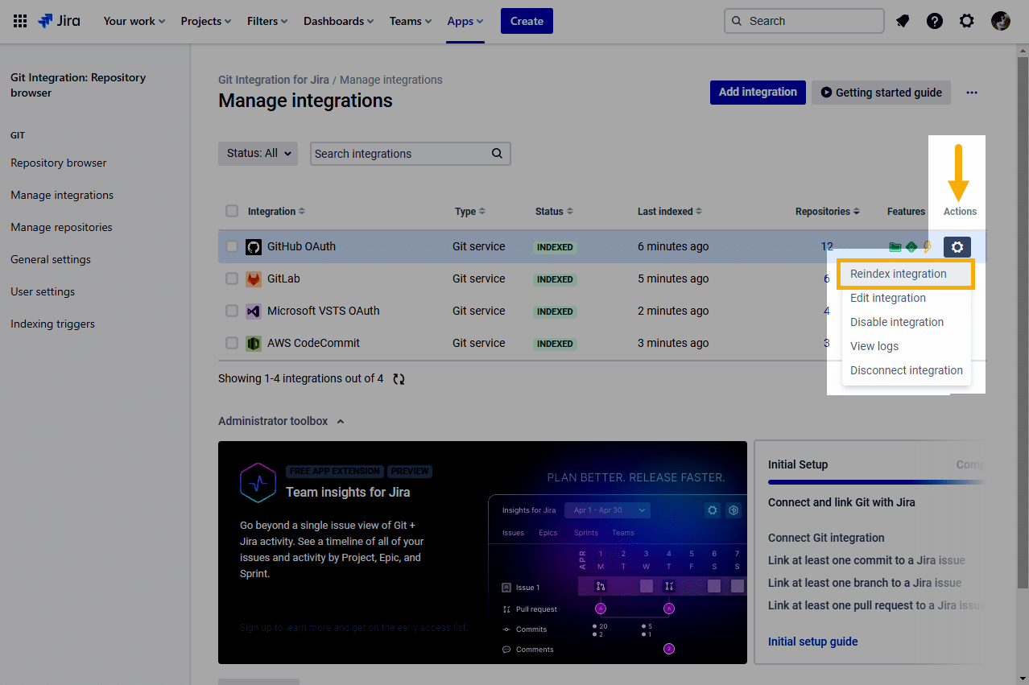Image resolution: width=1029 pixels, height=685 pixels.
Task: Open the Initial setup guide link
Action: (x=812, y=642)
